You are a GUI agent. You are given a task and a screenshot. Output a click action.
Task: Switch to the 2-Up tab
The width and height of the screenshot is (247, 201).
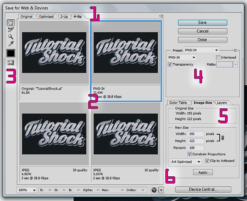64,16
